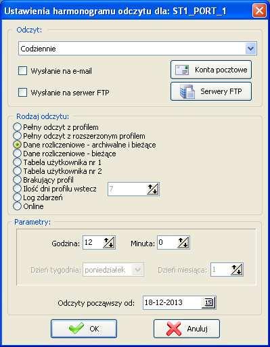Click the Odczyty począwszy od date field
The image size is (270, 347).
[x=179, y=302]
